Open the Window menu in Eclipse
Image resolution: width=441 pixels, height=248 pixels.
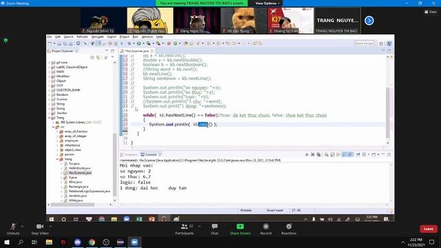(x=147, y=37)
